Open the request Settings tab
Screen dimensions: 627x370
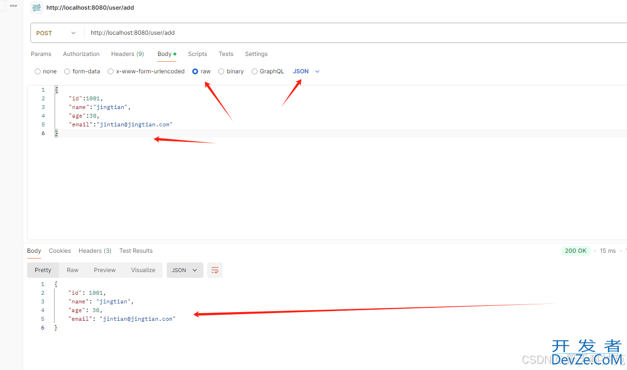(256, 54)
